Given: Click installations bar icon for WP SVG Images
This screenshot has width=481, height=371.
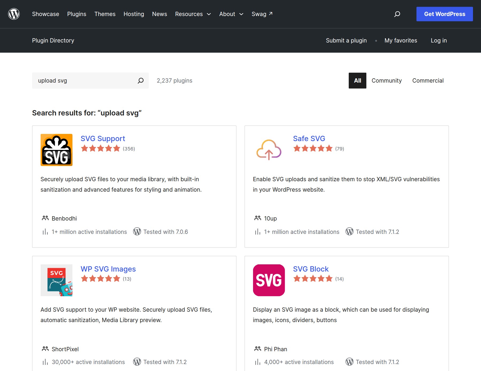Looking at the screenshot, I should (x=45, y=362).
